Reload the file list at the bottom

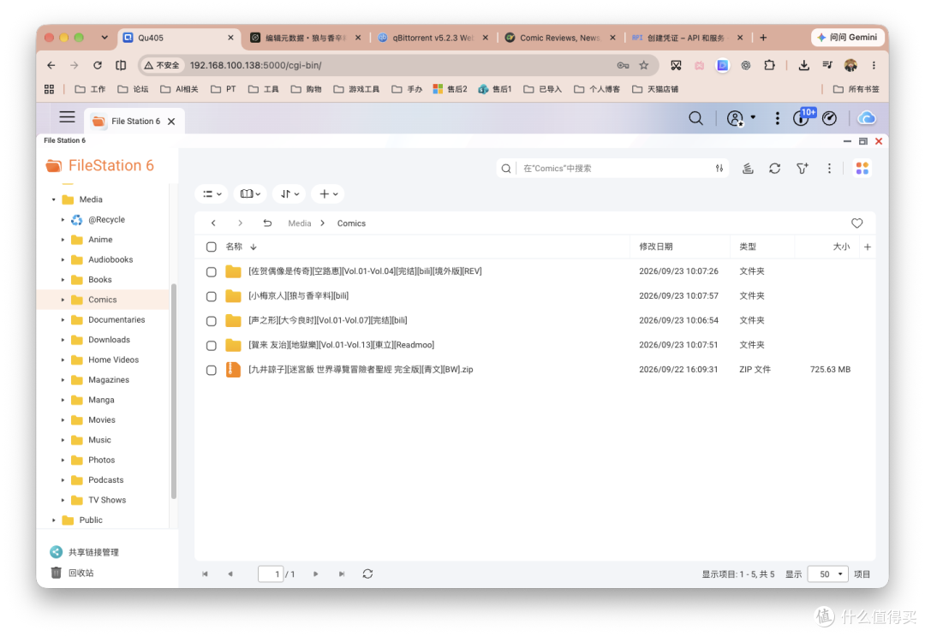[x=367, y=574]
